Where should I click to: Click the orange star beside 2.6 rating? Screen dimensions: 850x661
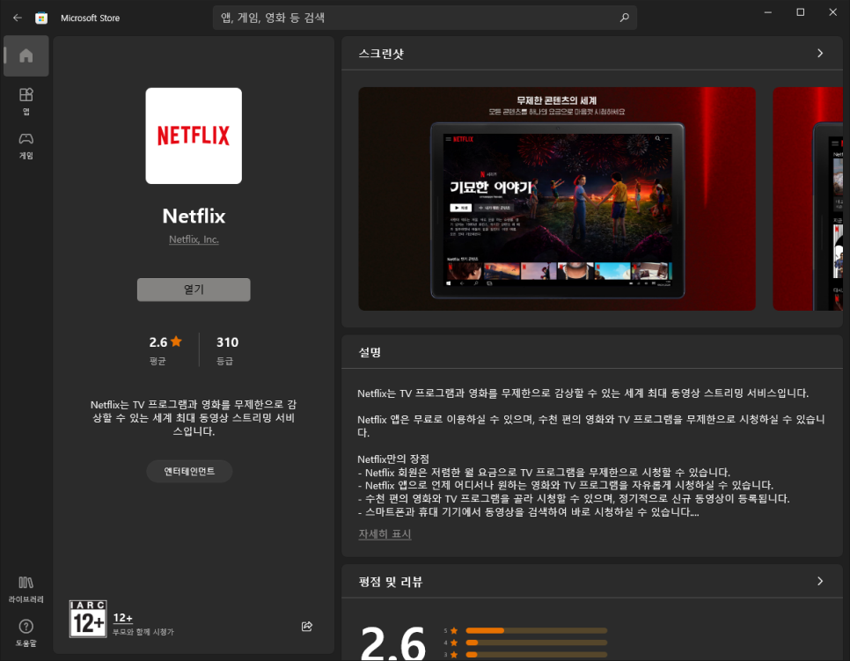coord(176,342)
